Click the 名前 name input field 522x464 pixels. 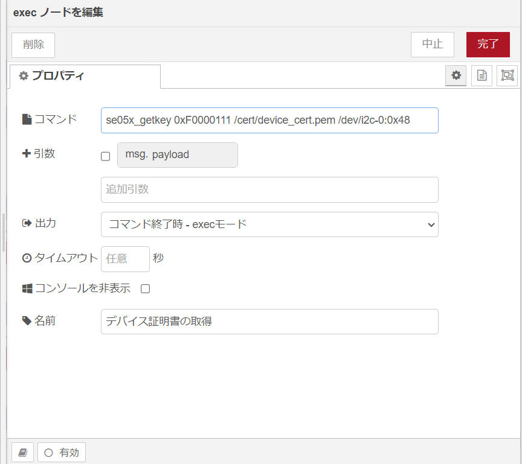(x=269, y=322)
